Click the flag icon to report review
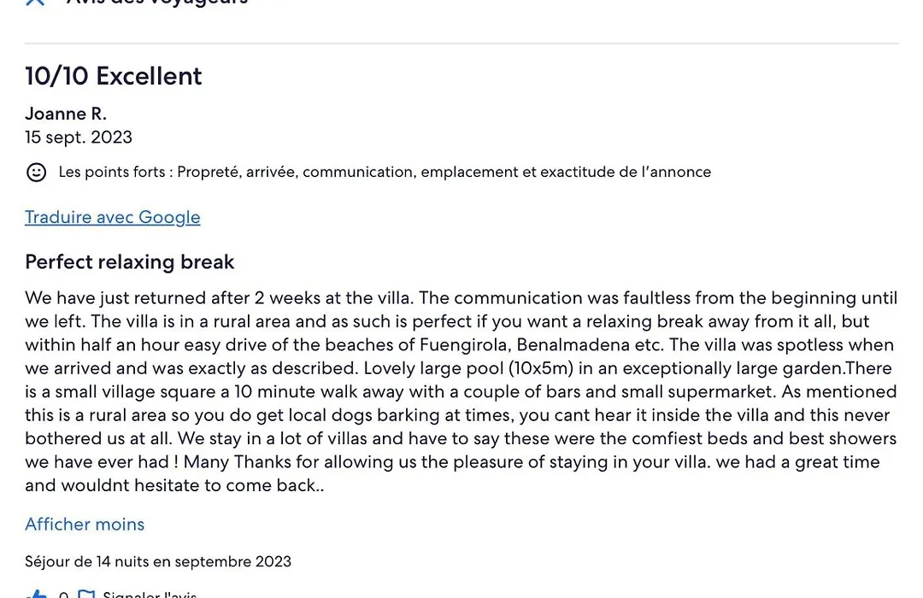The height and width of the screenshot is (598, 923). (x=86, y=593)
